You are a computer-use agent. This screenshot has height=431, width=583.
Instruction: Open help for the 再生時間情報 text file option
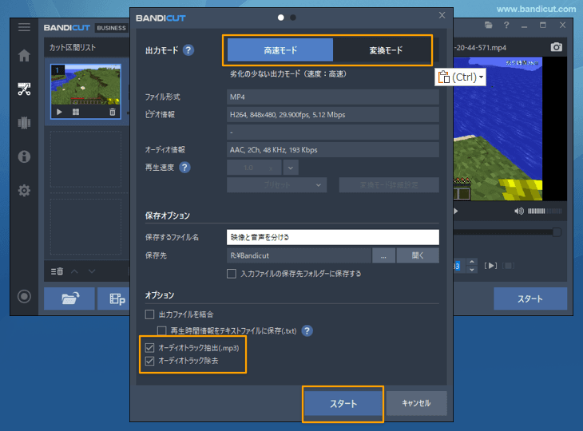click(x=307, y=330)
